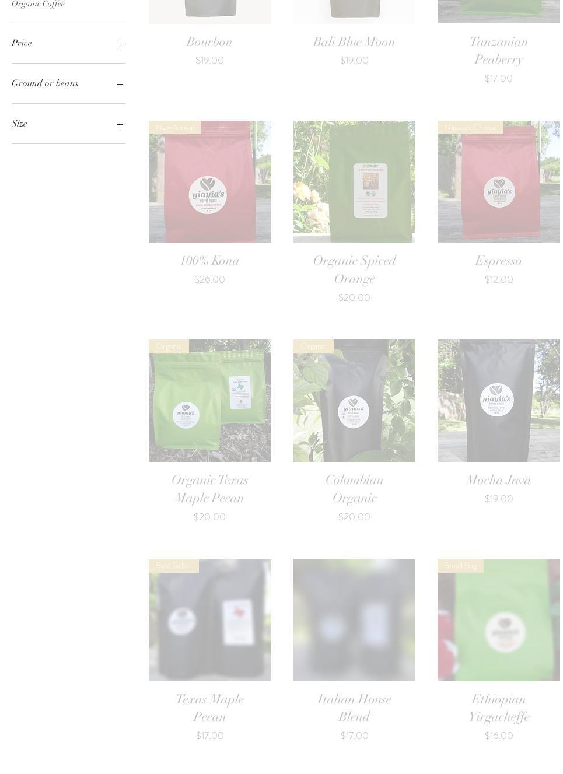Click the Price filter label
Screen dimensions: 563x774
click(x=22, y=43)
